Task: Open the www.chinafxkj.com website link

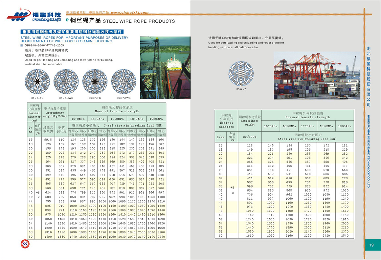Action: click(x=130, y=12)
